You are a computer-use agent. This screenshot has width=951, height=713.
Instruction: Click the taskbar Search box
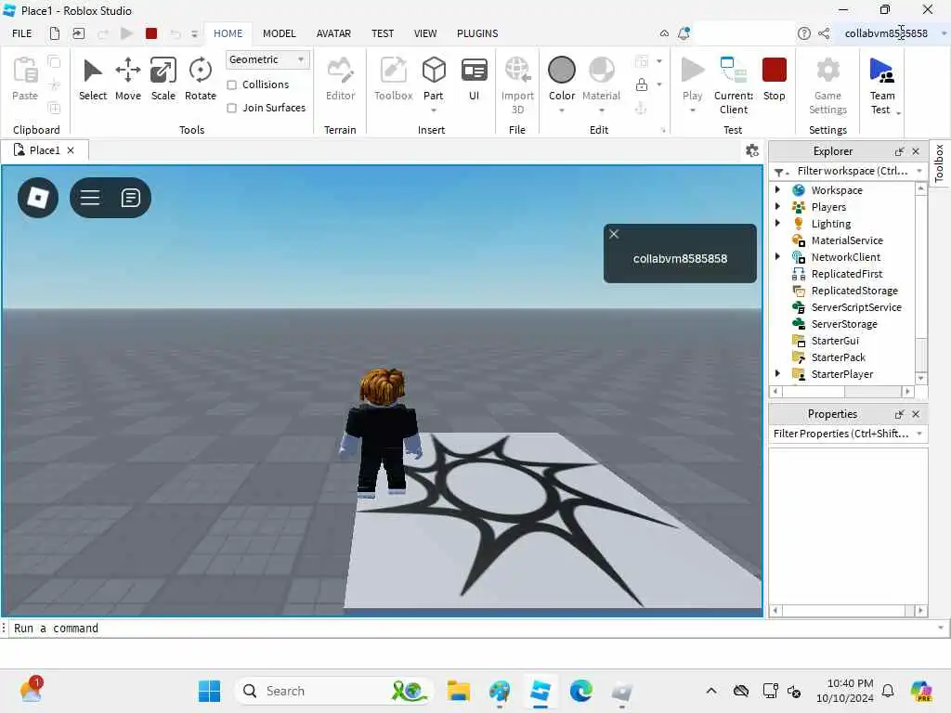point(333,691)
